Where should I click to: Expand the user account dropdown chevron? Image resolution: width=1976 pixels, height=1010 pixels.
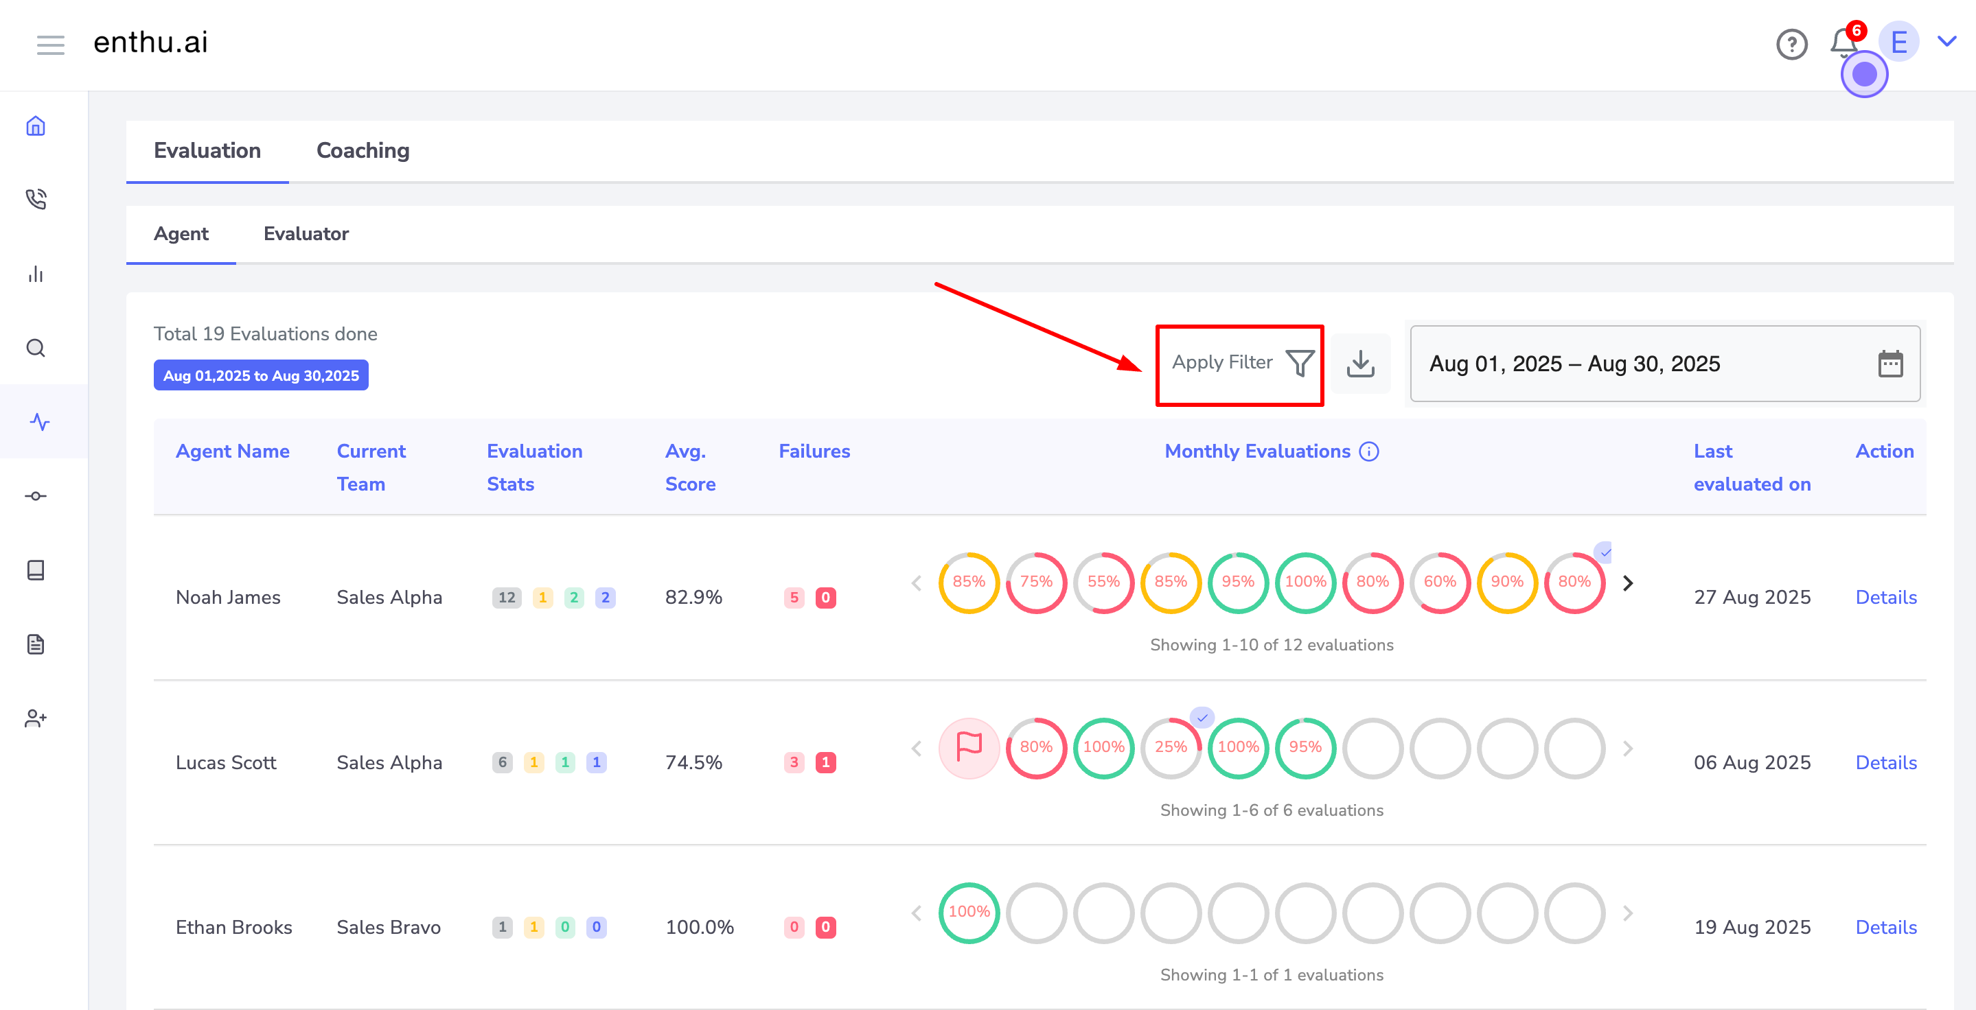(1947, 41)
